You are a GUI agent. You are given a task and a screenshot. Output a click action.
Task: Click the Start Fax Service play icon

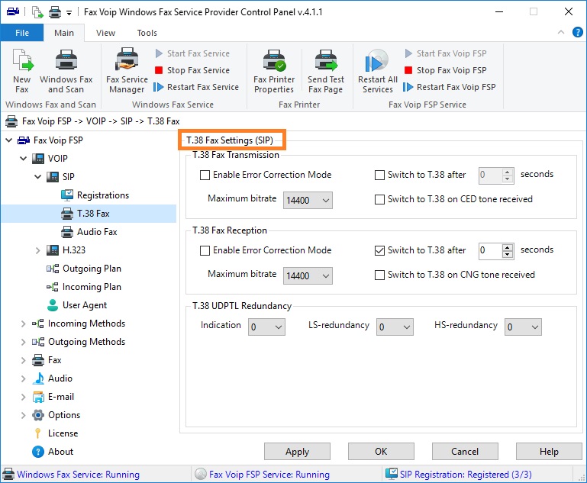click(159, 53)
